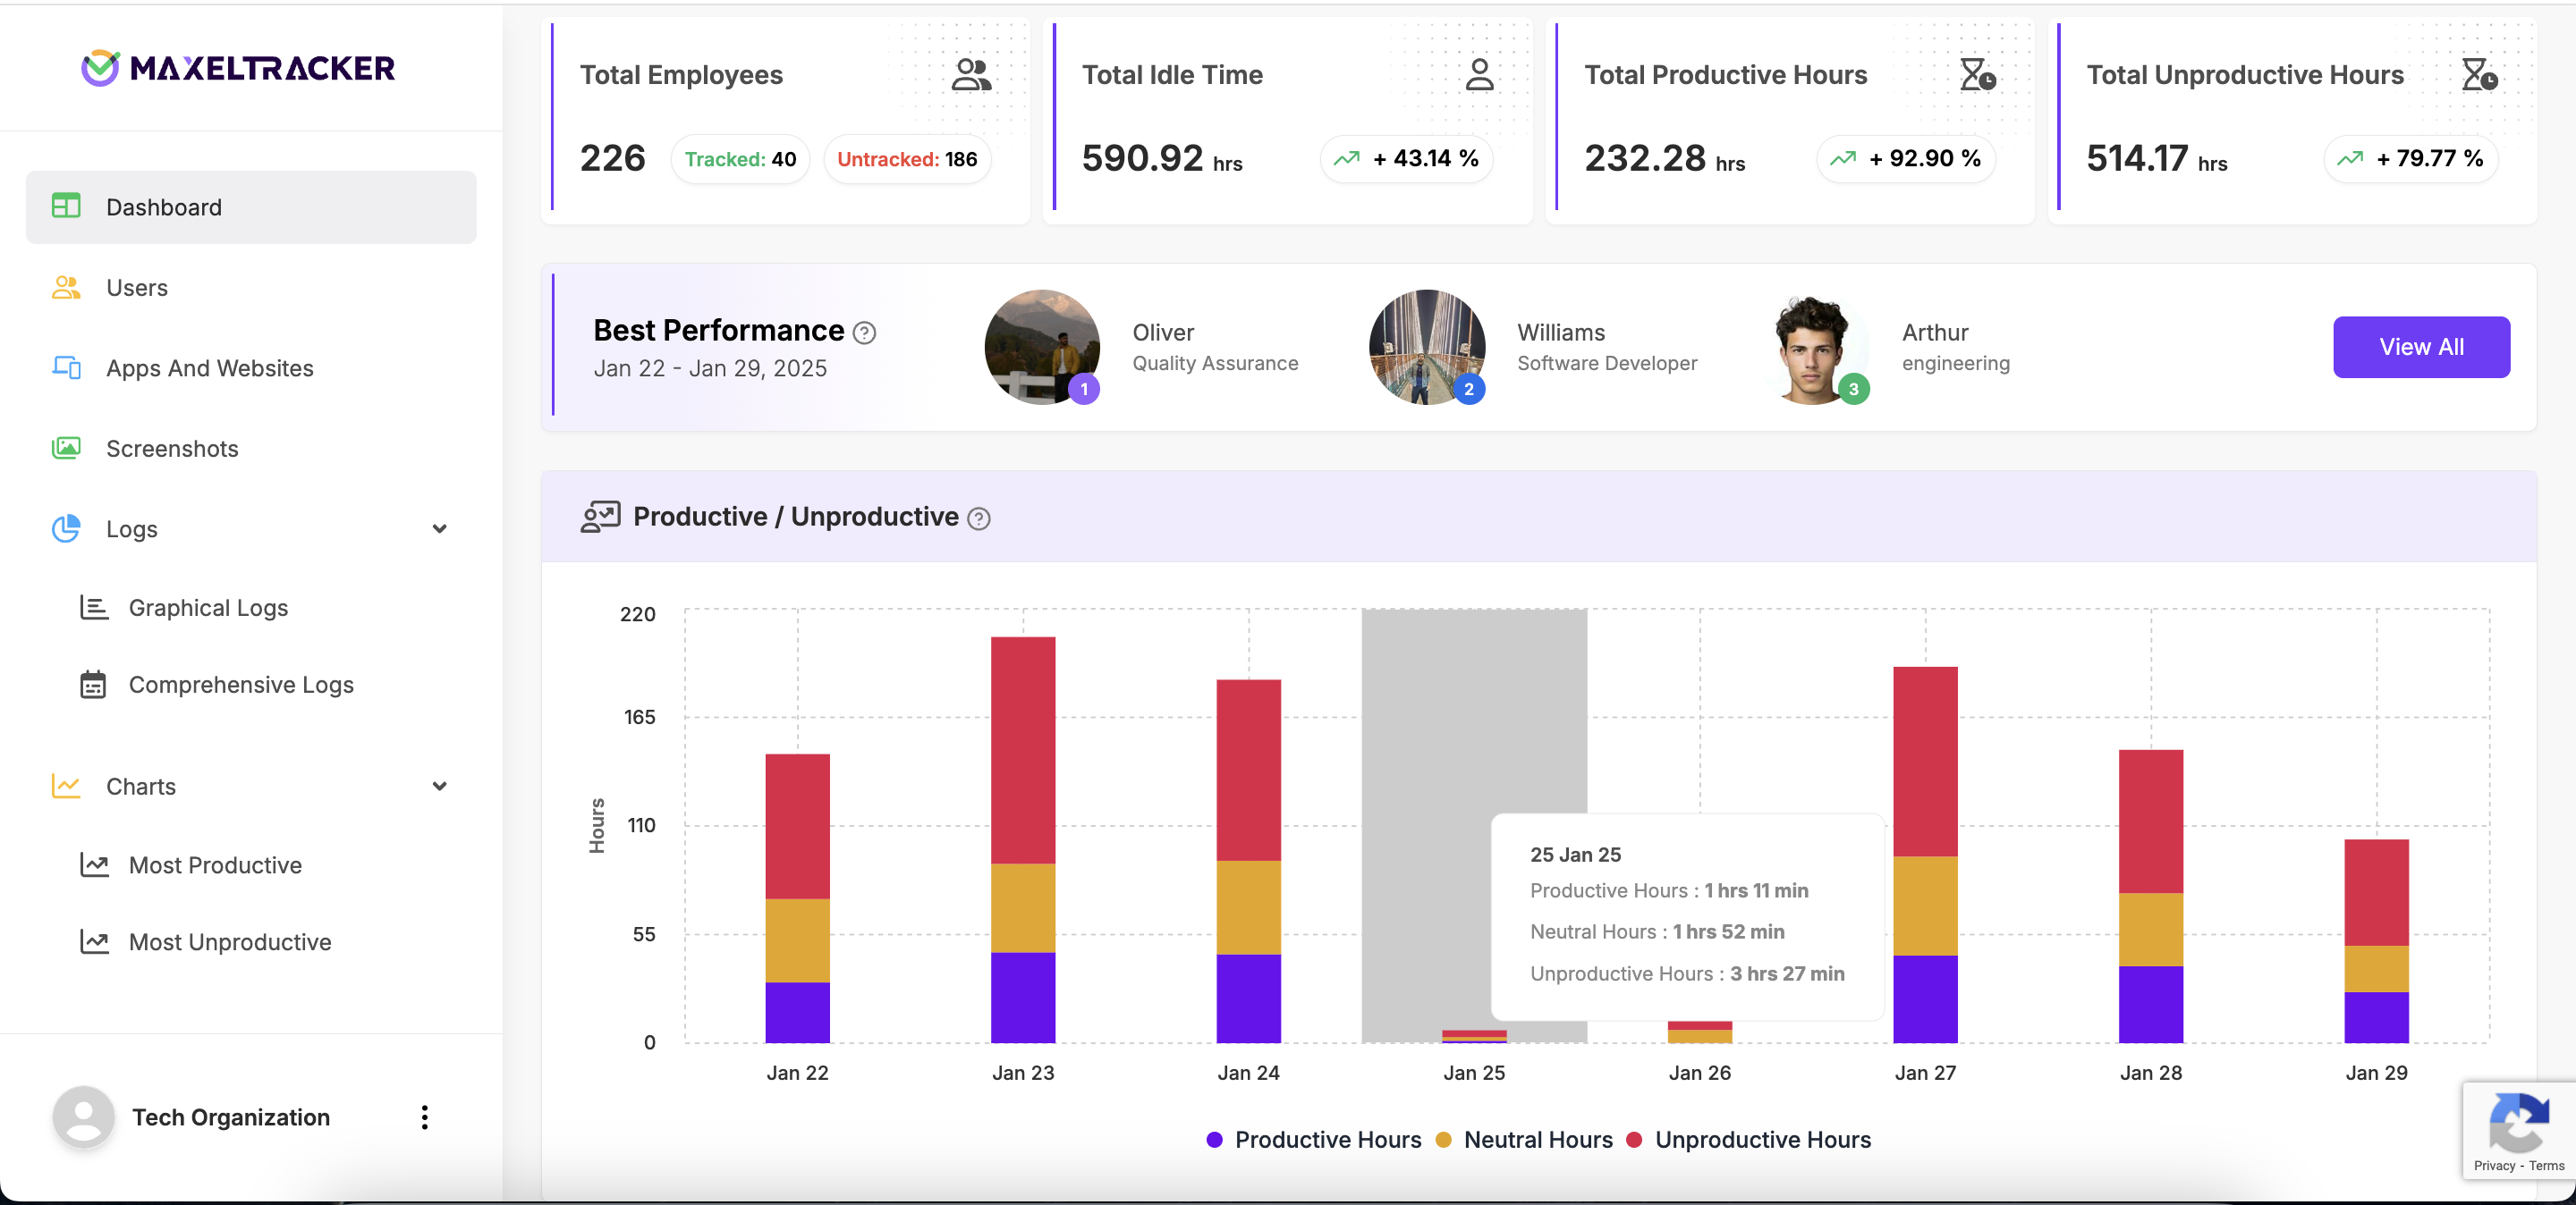2576x1205 pixels.
Task: Click the reCAPTCHA Privacy link
Action: [x=2493, y=1166]
